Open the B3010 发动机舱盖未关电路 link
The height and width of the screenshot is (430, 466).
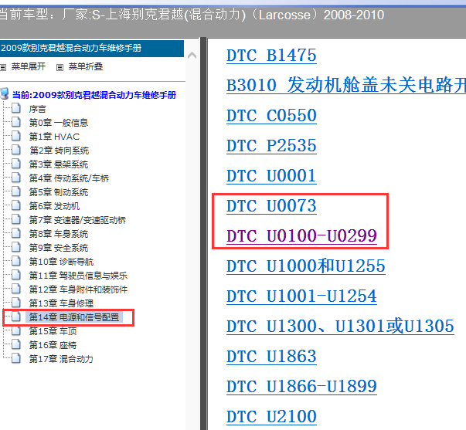tap(346, 85)
